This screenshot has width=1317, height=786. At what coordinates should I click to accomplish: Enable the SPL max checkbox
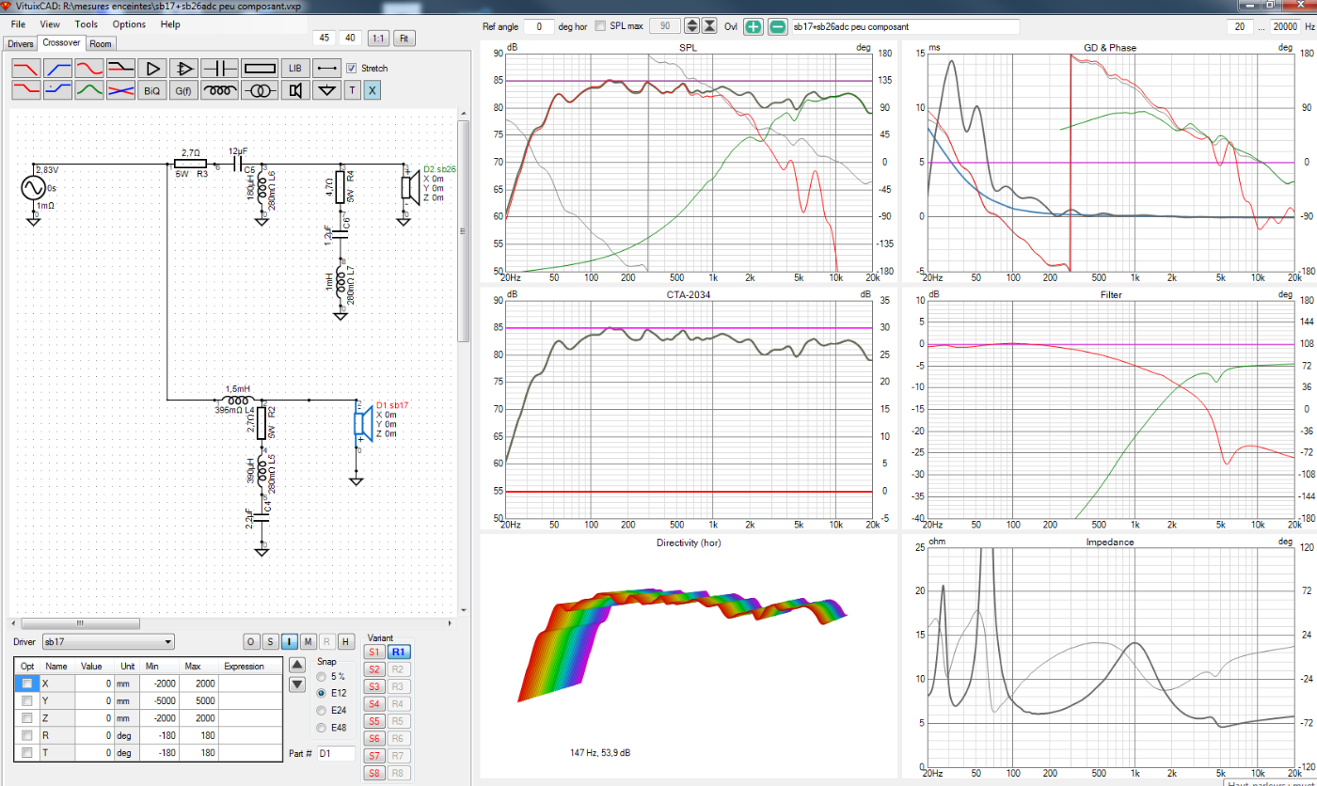coord(600,26)
